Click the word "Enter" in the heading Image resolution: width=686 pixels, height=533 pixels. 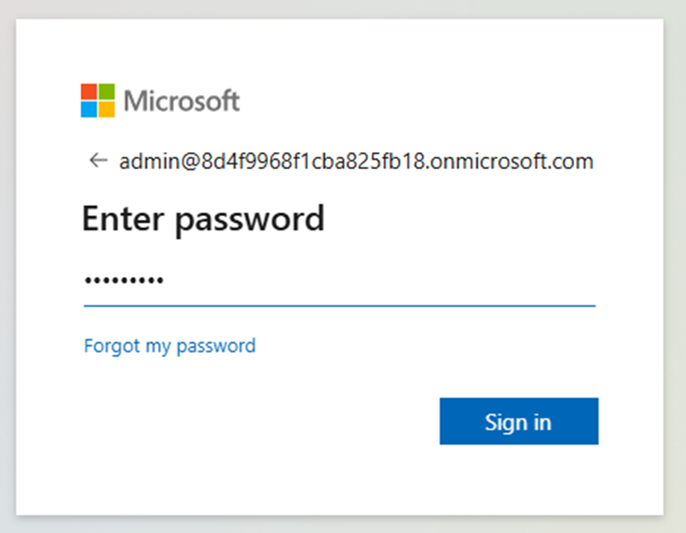[x=123, y=218]
